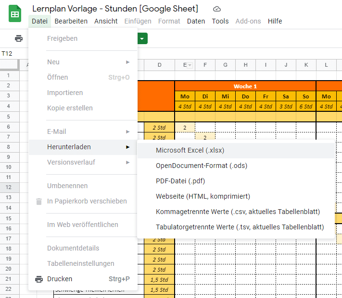342x298 pixels.
Task: Select the Woche 1 orange header cell
Action: click(245, 86)
